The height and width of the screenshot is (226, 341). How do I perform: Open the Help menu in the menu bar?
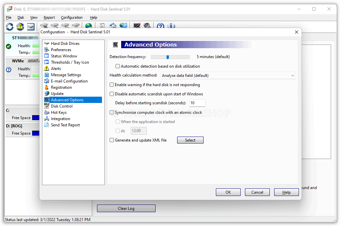coord(93,17)
